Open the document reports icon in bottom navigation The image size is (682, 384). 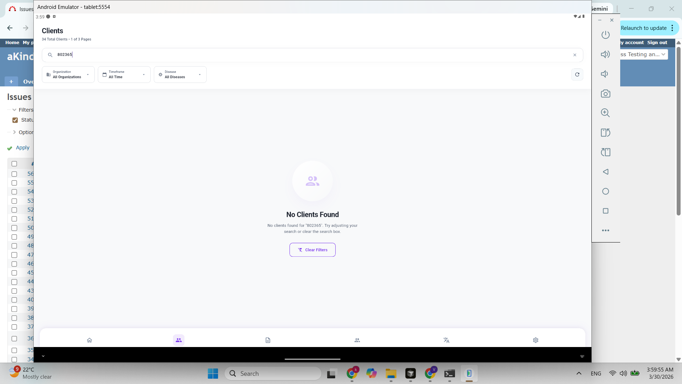pos(268,340)
